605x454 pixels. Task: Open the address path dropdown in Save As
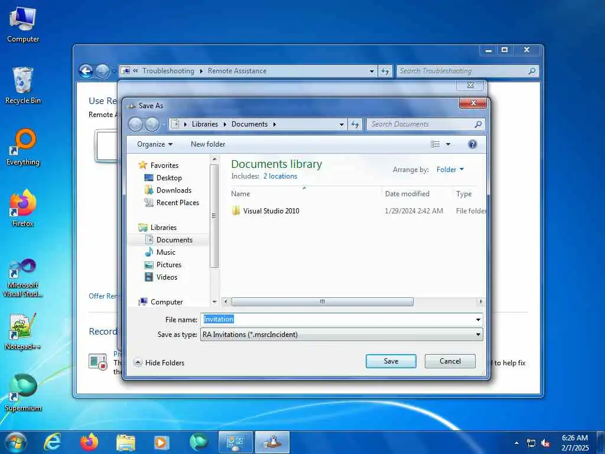(341, 124)
